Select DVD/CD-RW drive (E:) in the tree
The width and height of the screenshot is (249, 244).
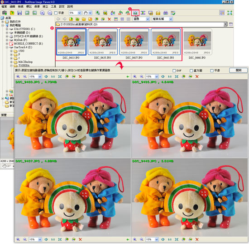pyautogui.click(x=28, y=36)
